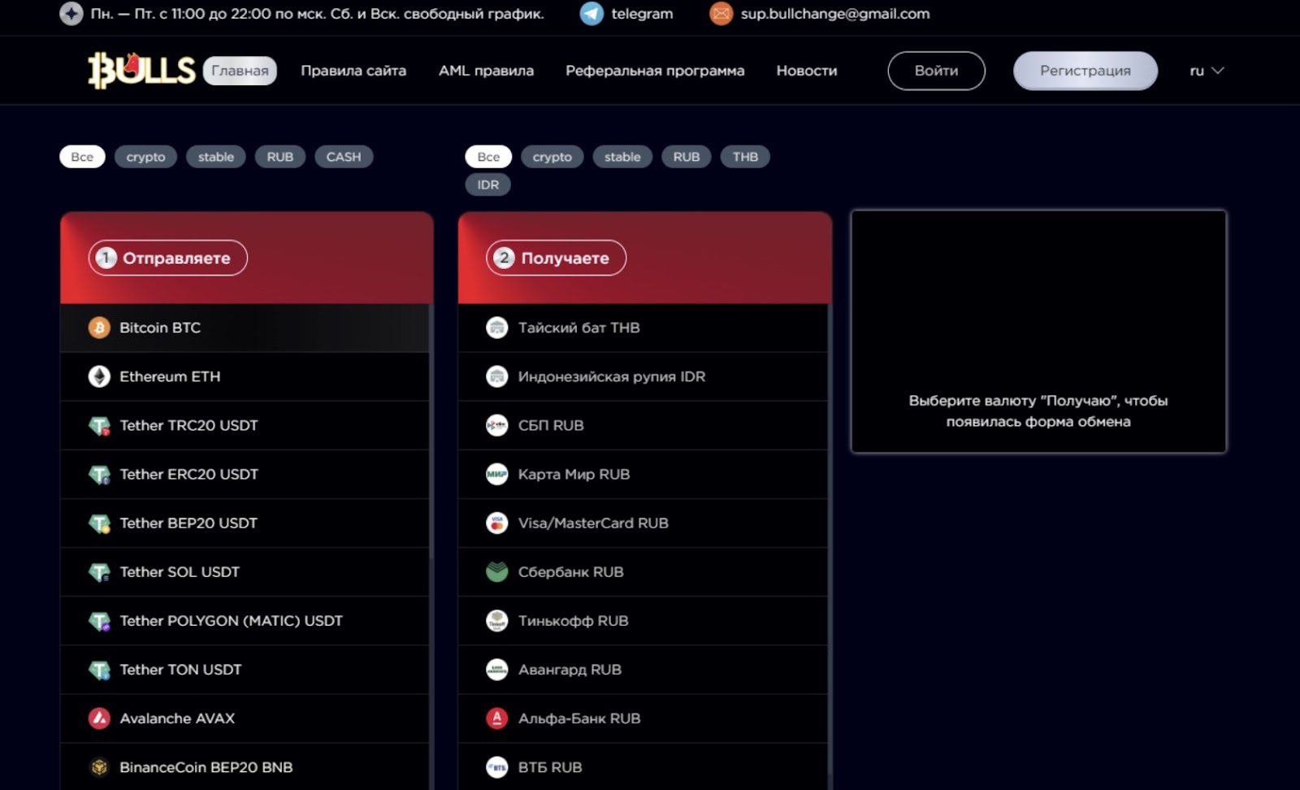The height and width of the screenshot is (790, 1300).
Task: Open the sup.bullchange@gmail.com email link
Action: tap(834, 14)
